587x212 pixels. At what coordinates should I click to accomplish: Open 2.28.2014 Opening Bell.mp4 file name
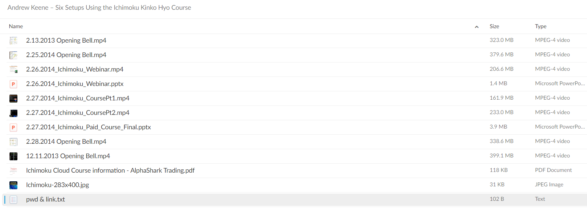click(x=66, y=142)
